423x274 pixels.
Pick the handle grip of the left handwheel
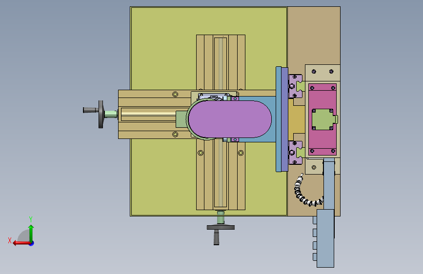[x=91, y=110]
